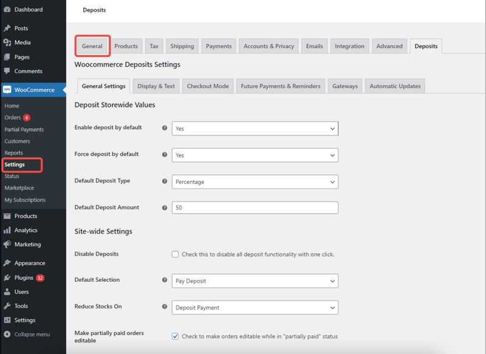Switch to the Products settings tab
This screenshot has width=486, height=354.
pyautogui.click(x=126, y=46)
